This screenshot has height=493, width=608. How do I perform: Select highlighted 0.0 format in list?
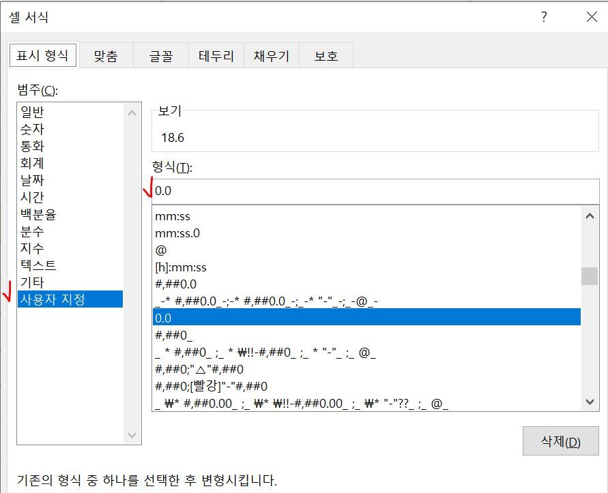tap(366, 318)
